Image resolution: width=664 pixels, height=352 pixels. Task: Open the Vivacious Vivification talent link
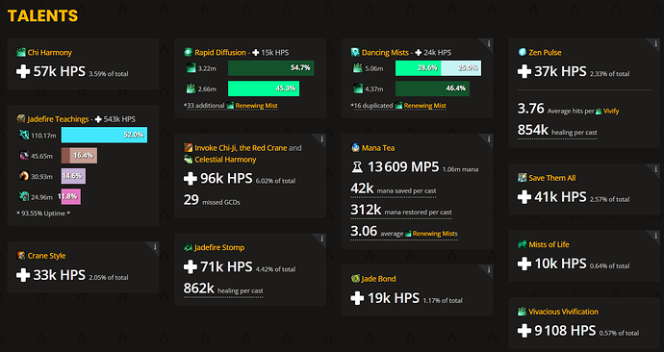563,312
